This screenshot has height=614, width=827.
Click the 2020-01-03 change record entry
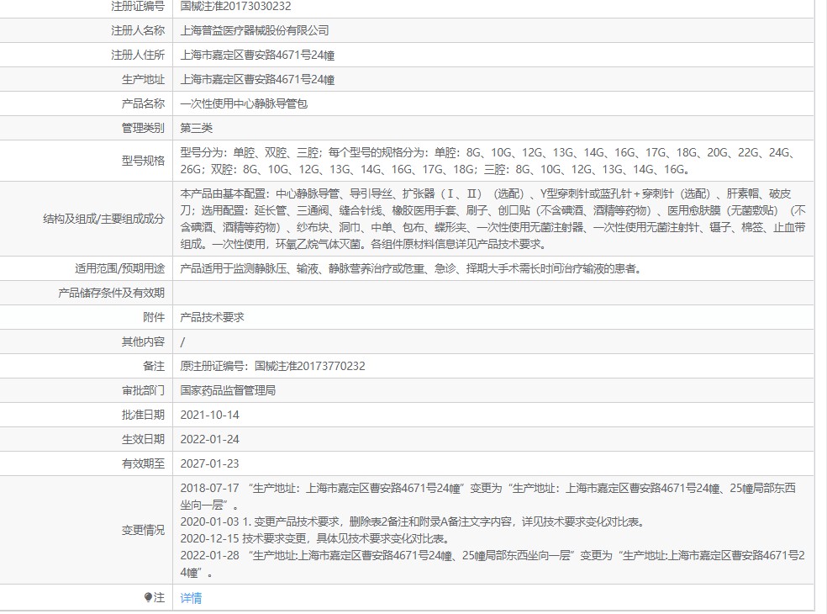[x=412, y=521]
